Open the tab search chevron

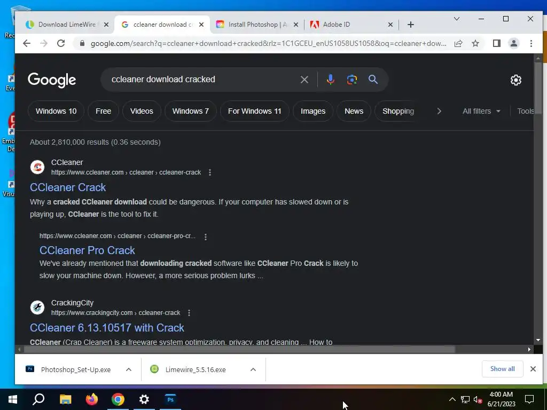point(456,19)
